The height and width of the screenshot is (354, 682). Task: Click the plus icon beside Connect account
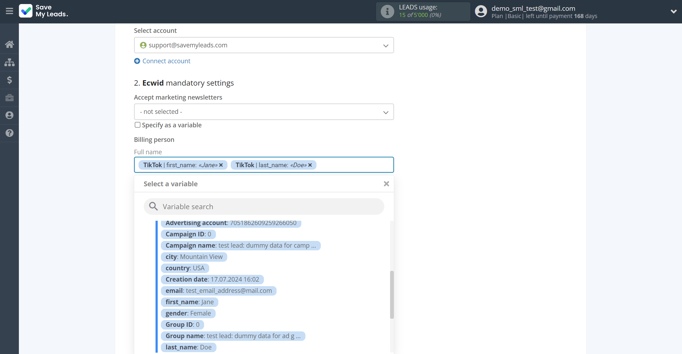137,61
